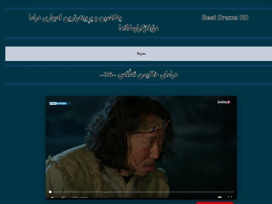Screen dimensions: 272x204
Task: Open the سەرەتا home menu item
Action: [x=141, y=53]
